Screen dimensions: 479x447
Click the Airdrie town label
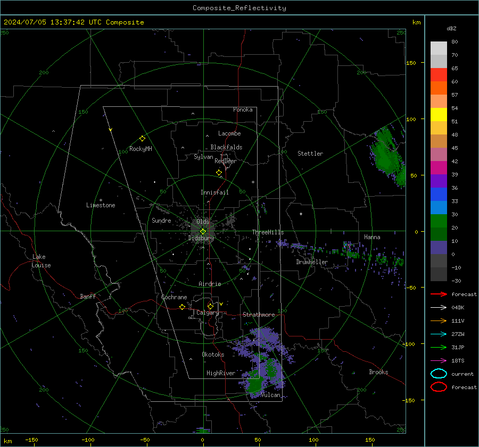point(210,284)
